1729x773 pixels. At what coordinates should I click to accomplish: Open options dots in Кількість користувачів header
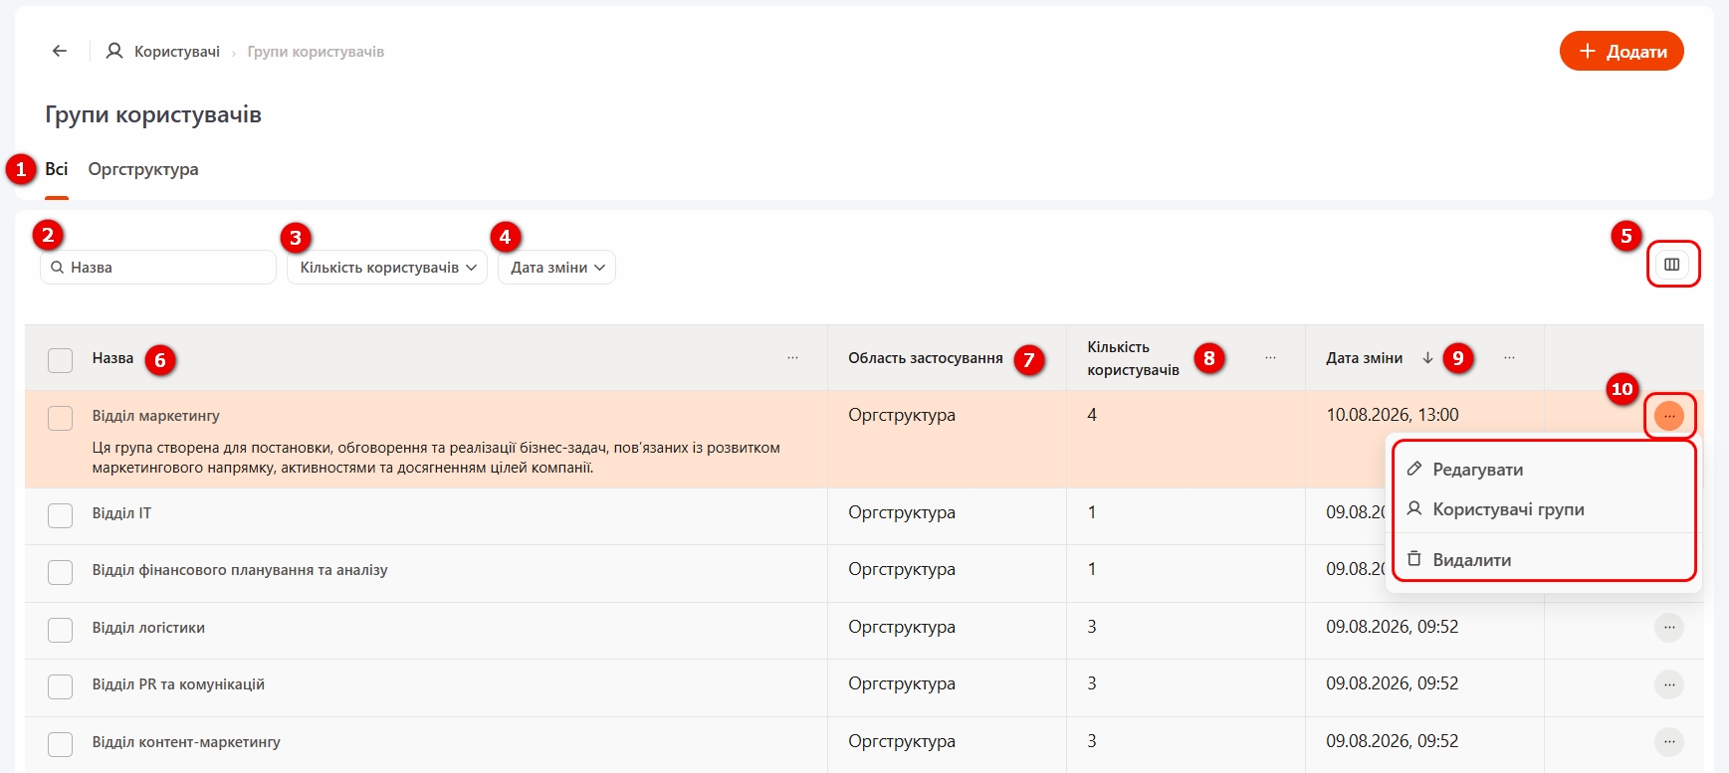(x=1270, y=358)
